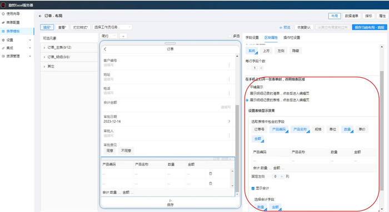Viewport: 389px width, 212px height.
Task: Decrease 每行字段个数 value
Action: (248, 68)
